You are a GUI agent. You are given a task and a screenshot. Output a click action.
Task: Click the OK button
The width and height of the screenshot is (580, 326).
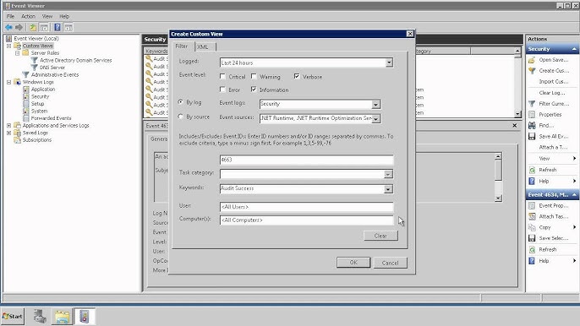click(353, 263)
